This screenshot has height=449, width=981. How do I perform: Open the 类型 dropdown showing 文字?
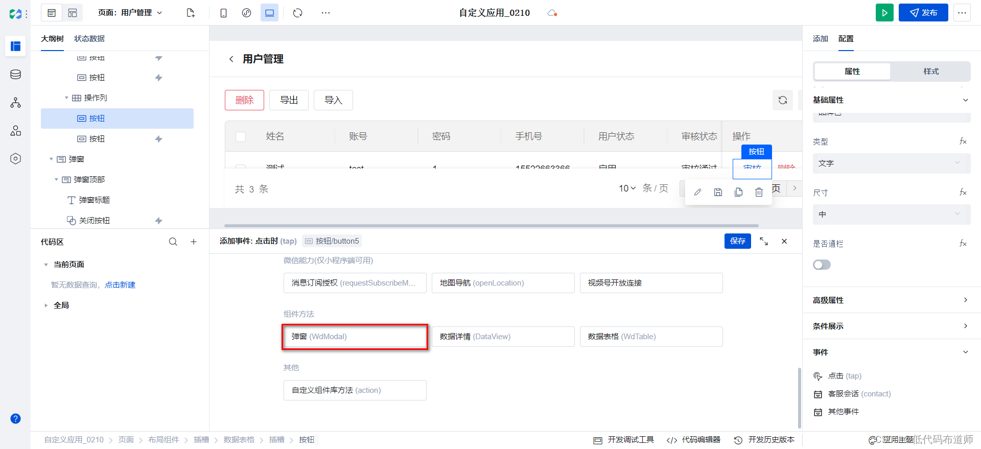click(892, 163)
